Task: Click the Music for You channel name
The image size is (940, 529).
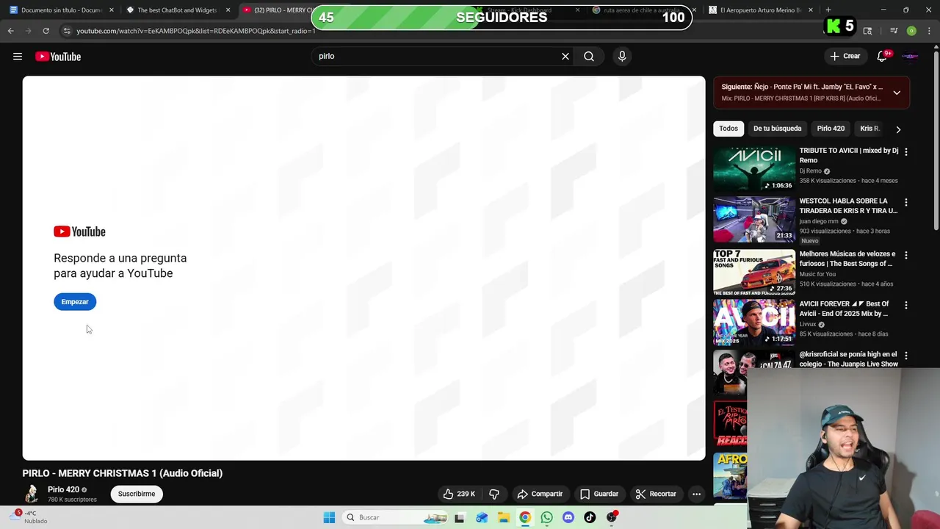Action: click(817, 274)
